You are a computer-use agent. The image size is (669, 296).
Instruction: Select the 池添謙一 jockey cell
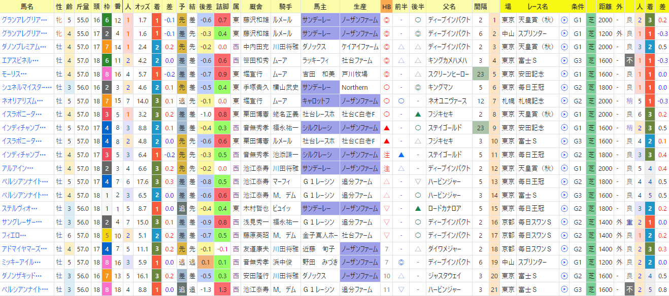[285, 154]
